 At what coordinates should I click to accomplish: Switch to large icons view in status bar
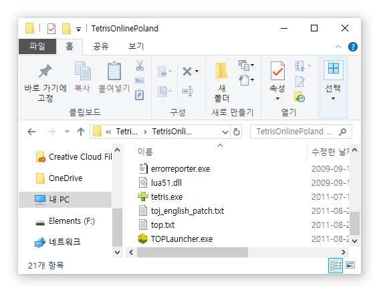coord(350,265)
